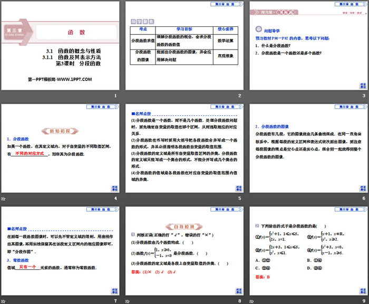This screenshot has height=304, width=369.
Task: Select slide 5 名师点拨 thumbnail
Action: pyautogui.click(x=184, y=149)
